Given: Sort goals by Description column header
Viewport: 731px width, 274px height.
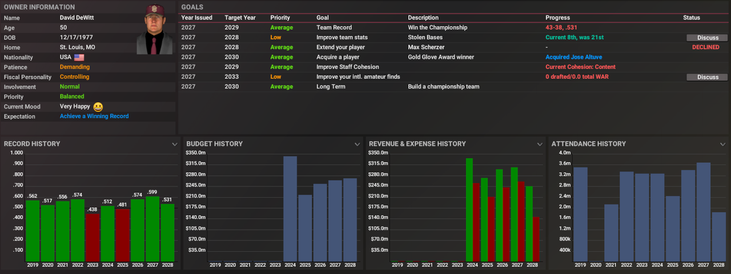Looking at the screenshot, I should 423,18.
